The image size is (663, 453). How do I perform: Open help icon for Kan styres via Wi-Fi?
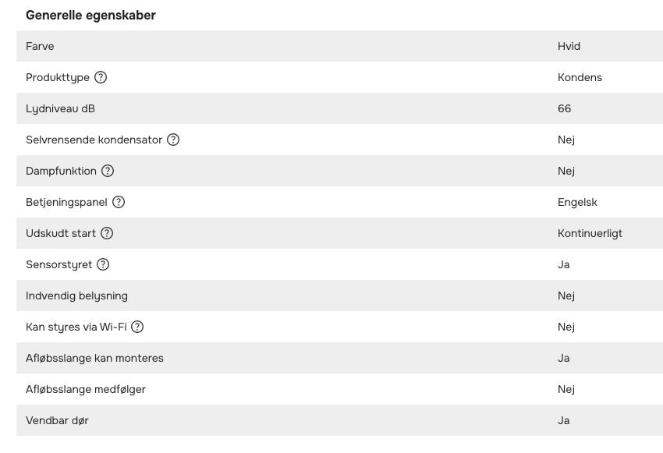click(137, 327)
